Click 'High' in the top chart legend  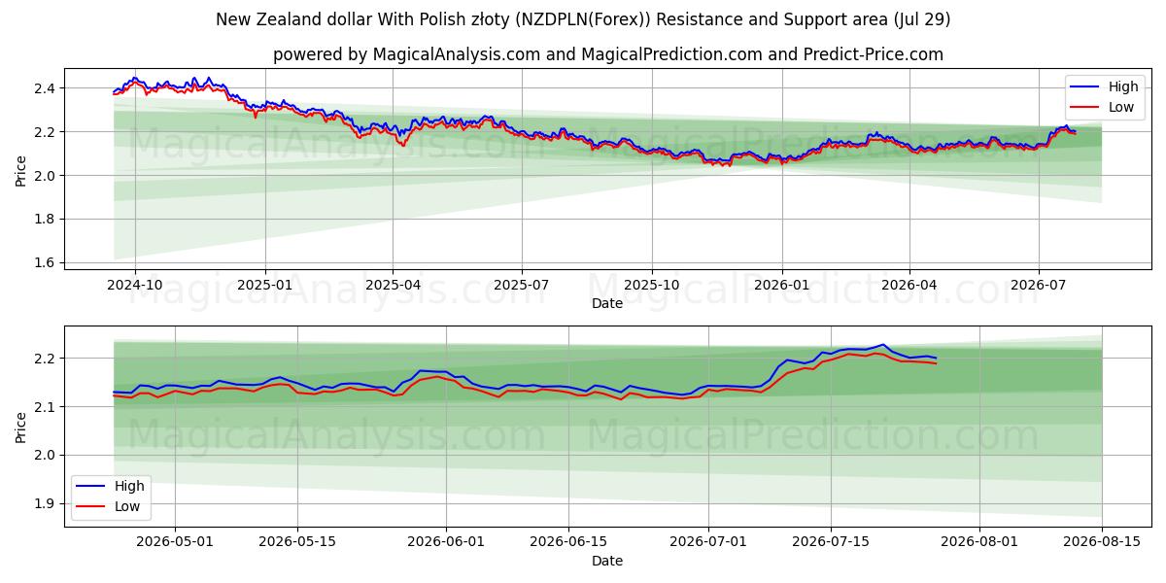click(x=1123, y=86)
